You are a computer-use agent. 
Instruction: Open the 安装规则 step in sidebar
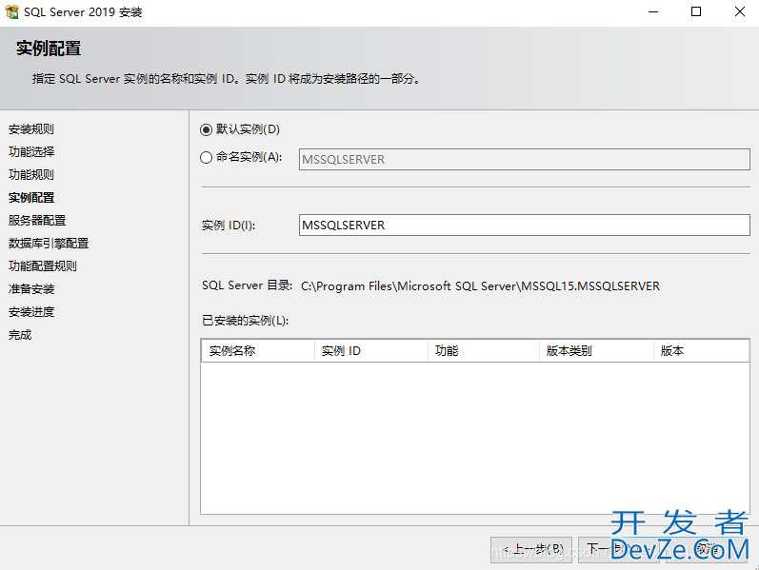coord(31,129)
